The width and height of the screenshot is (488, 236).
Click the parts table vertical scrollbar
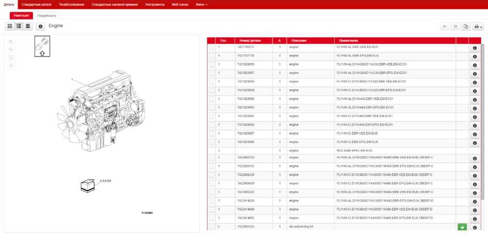[x=483, y=98]
